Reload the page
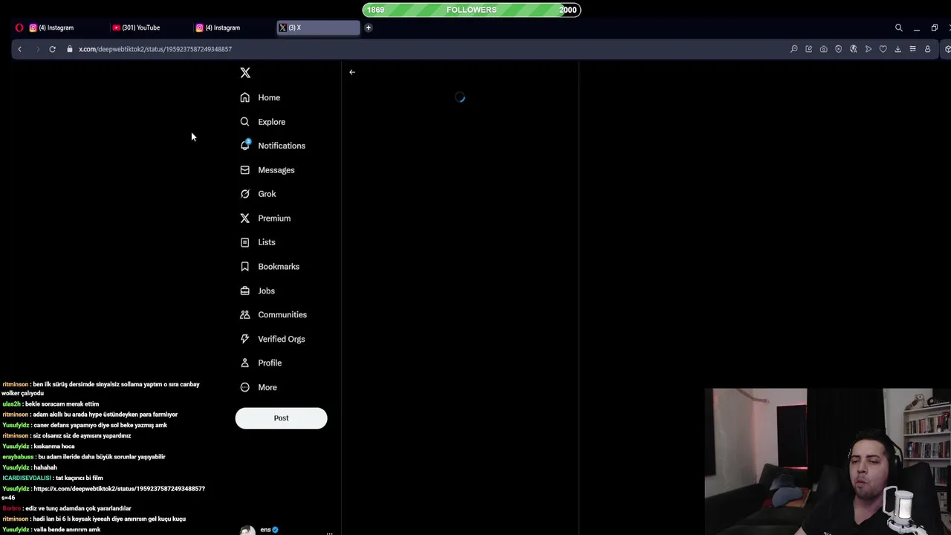 click(52, 49)
